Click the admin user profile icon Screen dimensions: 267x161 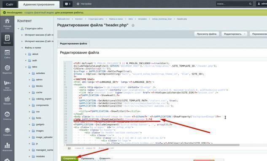point(259,3)
